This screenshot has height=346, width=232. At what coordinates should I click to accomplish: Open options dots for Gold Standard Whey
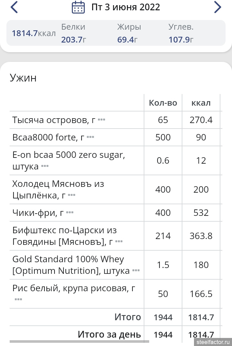(x=136, y=270)
